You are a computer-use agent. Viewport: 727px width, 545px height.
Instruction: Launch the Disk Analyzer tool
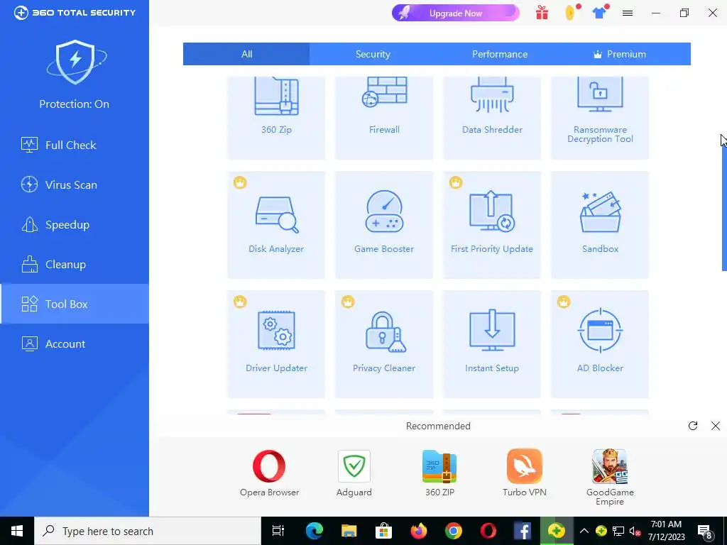tap(276, 225)
